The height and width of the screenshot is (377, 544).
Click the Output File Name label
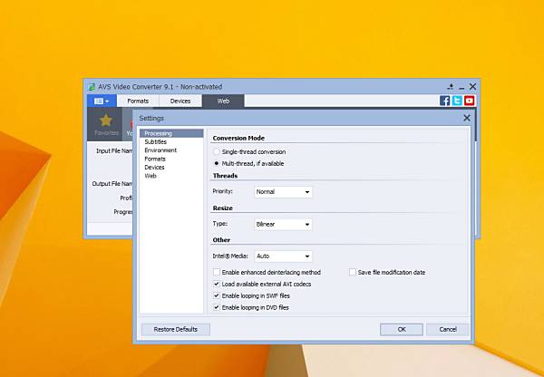pos(112,184)
